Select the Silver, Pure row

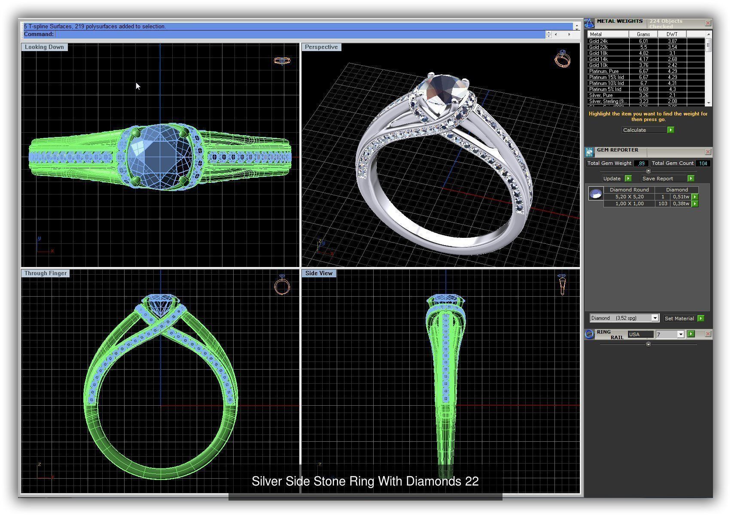click(646, 95)
